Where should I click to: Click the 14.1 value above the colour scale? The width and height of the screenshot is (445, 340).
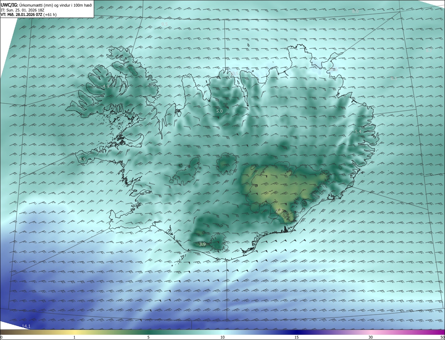click(26, 326)
